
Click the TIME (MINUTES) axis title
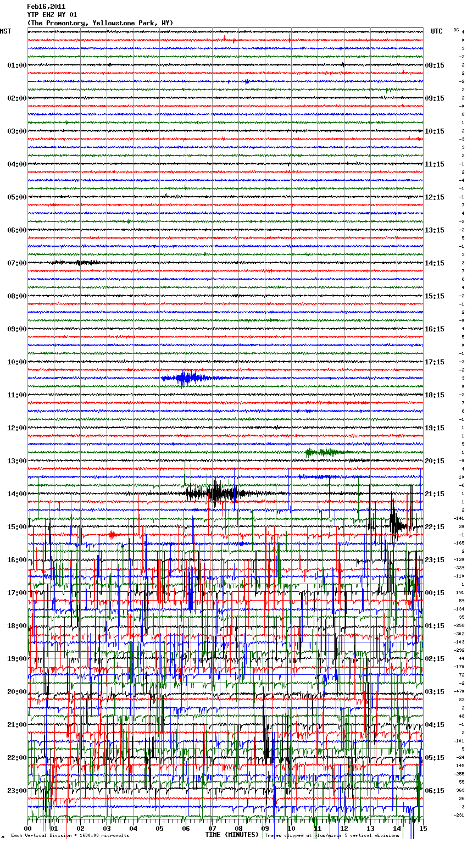point(232,835)
